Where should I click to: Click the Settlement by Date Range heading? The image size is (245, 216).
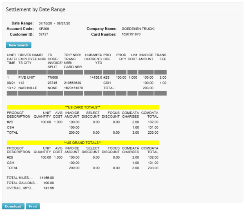pyautogui.click(x=35, y=9)
